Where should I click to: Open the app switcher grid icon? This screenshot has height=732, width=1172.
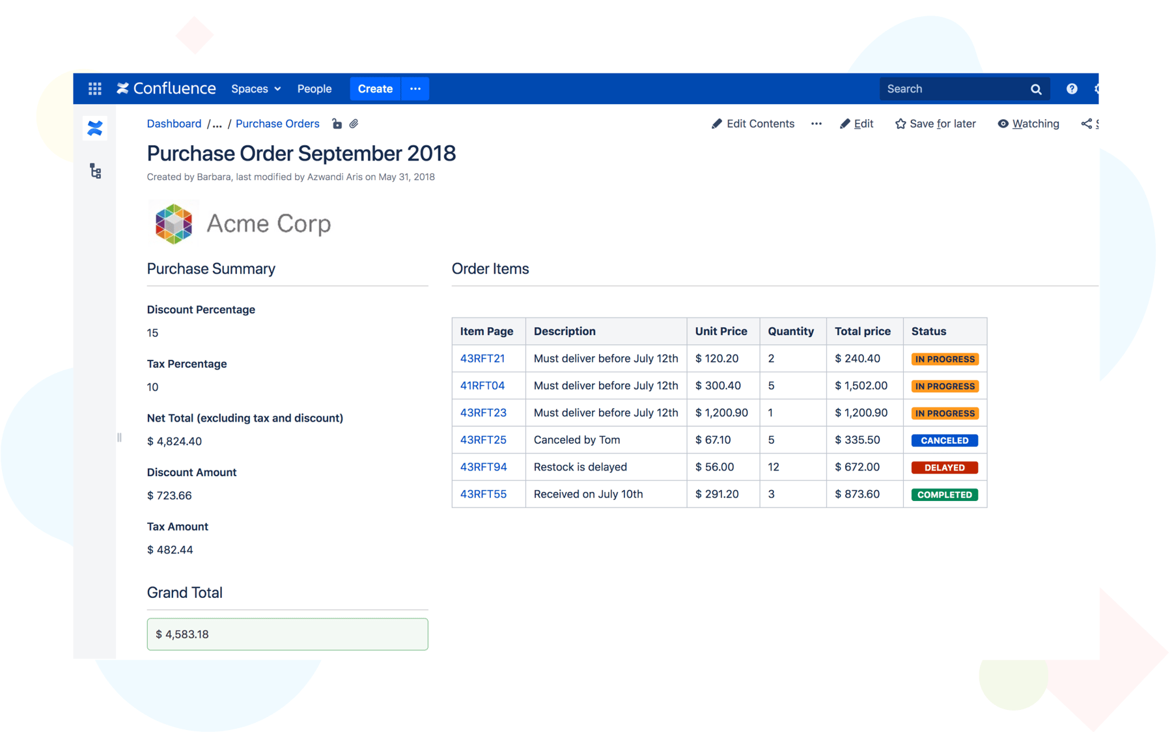[x=95, y=88]
